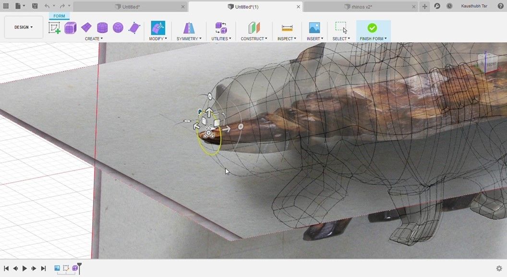This screenshot has height=277, width=507.
Task: Create a T-spline Box
Action: coord(70,28)
